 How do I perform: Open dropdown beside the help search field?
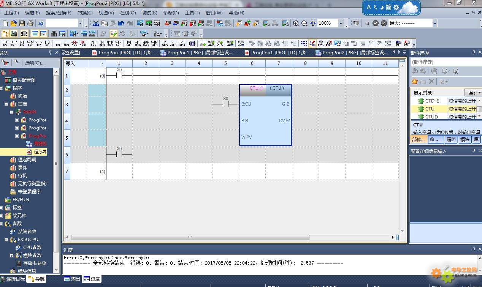point(80,23)
